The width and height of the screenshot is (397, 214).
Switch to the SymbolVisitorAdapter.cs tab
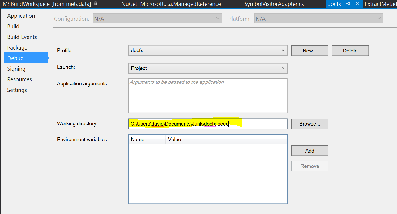click(274, 4)
